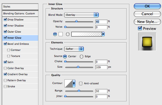Screen dimensions: 162x105
Task: Click the glow gradient preview bar
Action: tap(87, 34)
